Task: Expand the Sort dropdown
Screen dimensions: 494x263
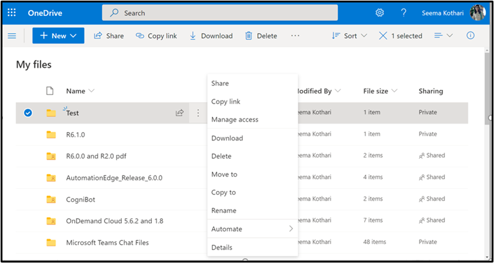Action: (349, 35)
